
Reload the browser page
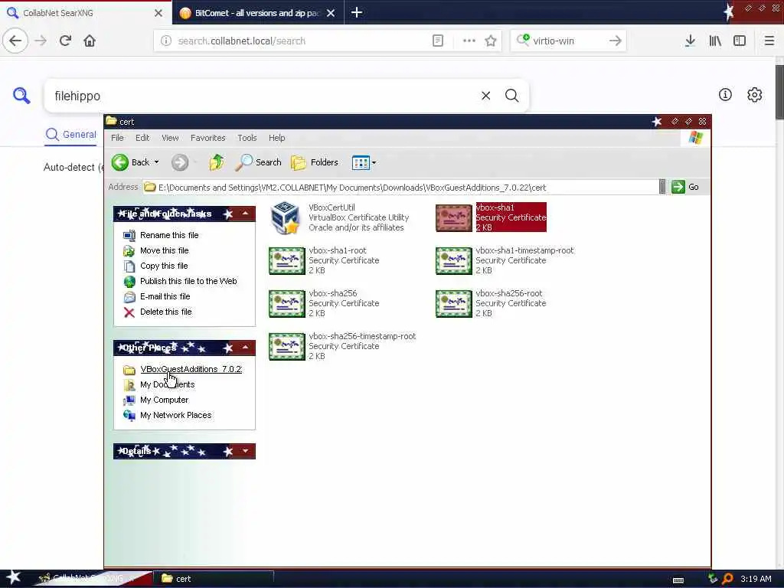tap(65, 41)
